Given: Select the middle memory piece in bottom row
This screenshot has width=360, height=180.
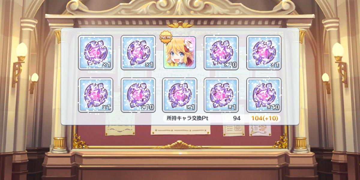Looking at the screenshot, I should click(x=179, y=95).
